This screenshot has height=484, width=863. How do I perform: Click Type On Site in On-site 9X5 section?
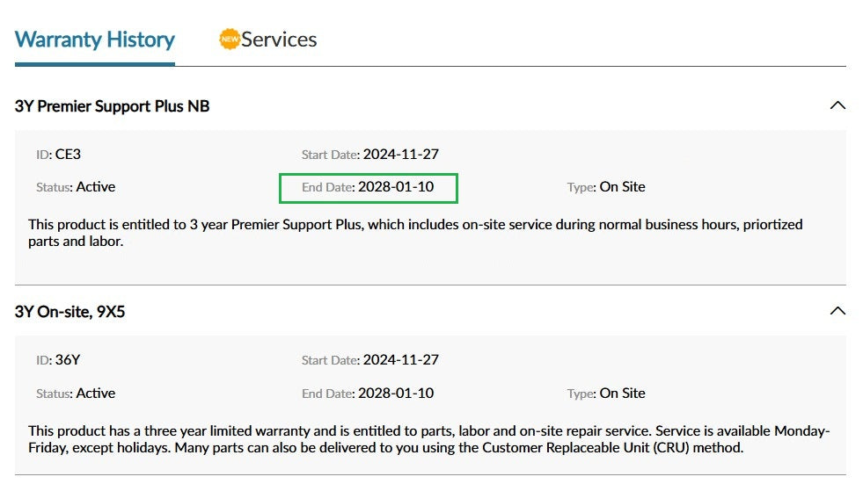click(x=606, y=394)
